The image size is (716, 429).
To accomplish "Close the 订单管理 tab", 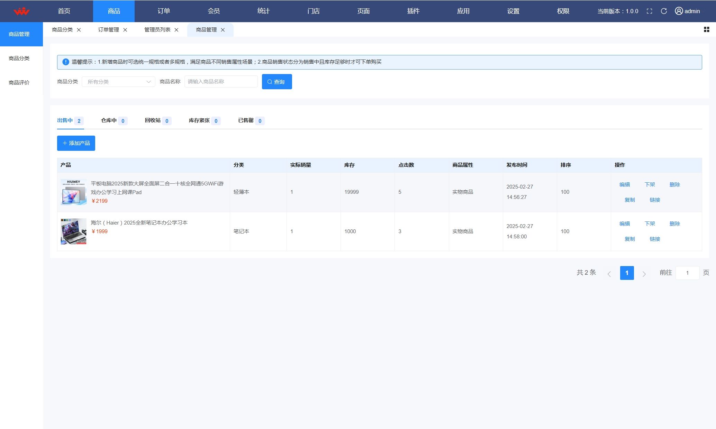I will (125, 30).
